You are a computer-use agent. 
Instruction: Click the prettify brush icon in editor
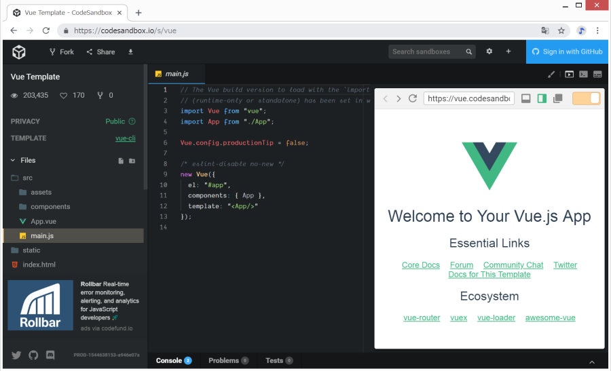(551, 75)
